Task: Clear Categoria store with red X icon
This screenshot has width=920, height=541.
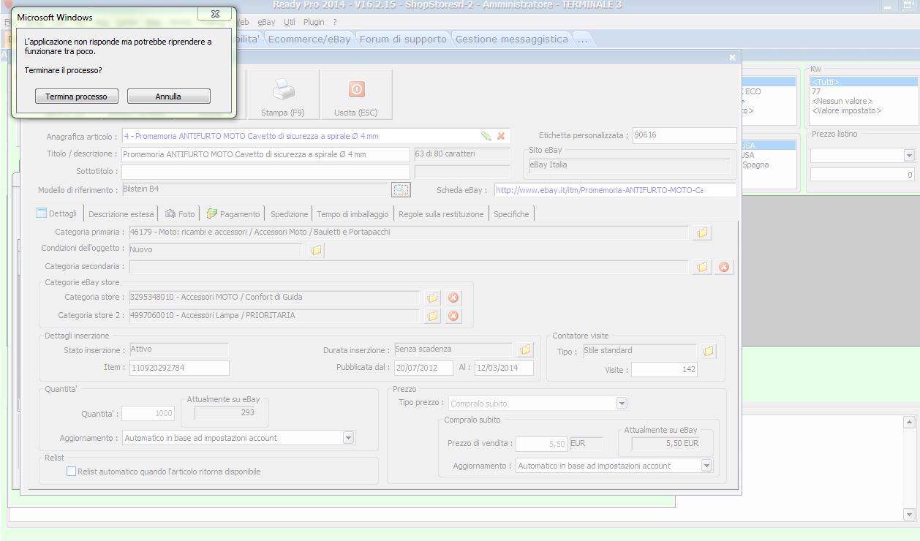Action: tap(453, 298)
